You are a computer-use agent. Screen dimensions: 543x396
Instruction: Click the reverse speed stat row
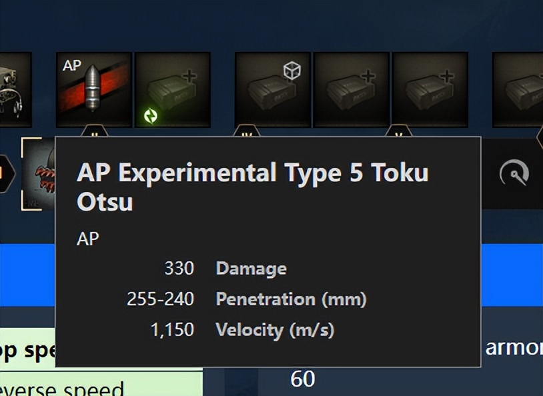point(61,388)
